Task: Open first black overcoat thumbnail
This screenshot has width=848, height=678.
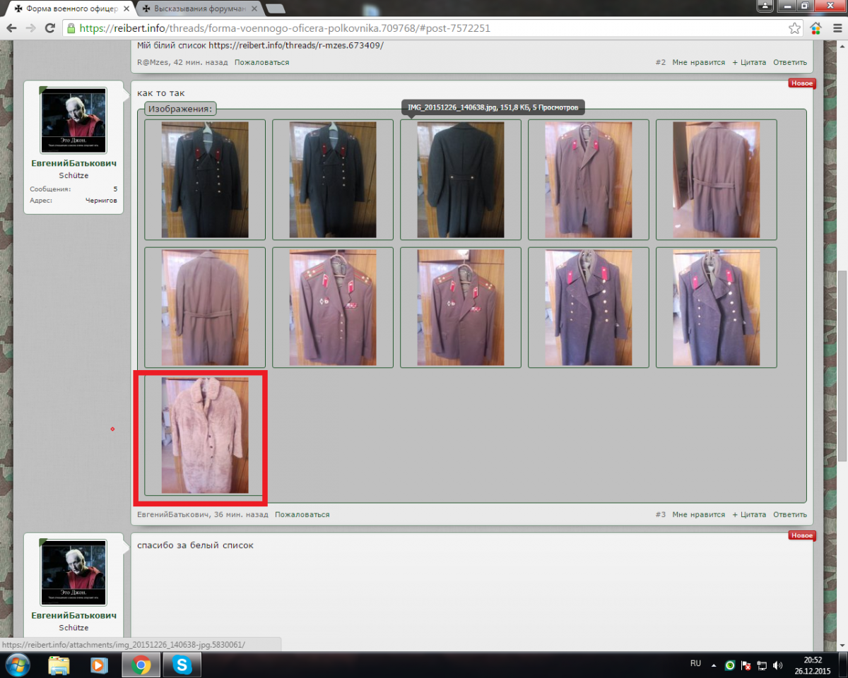Action: click(205, 179)
